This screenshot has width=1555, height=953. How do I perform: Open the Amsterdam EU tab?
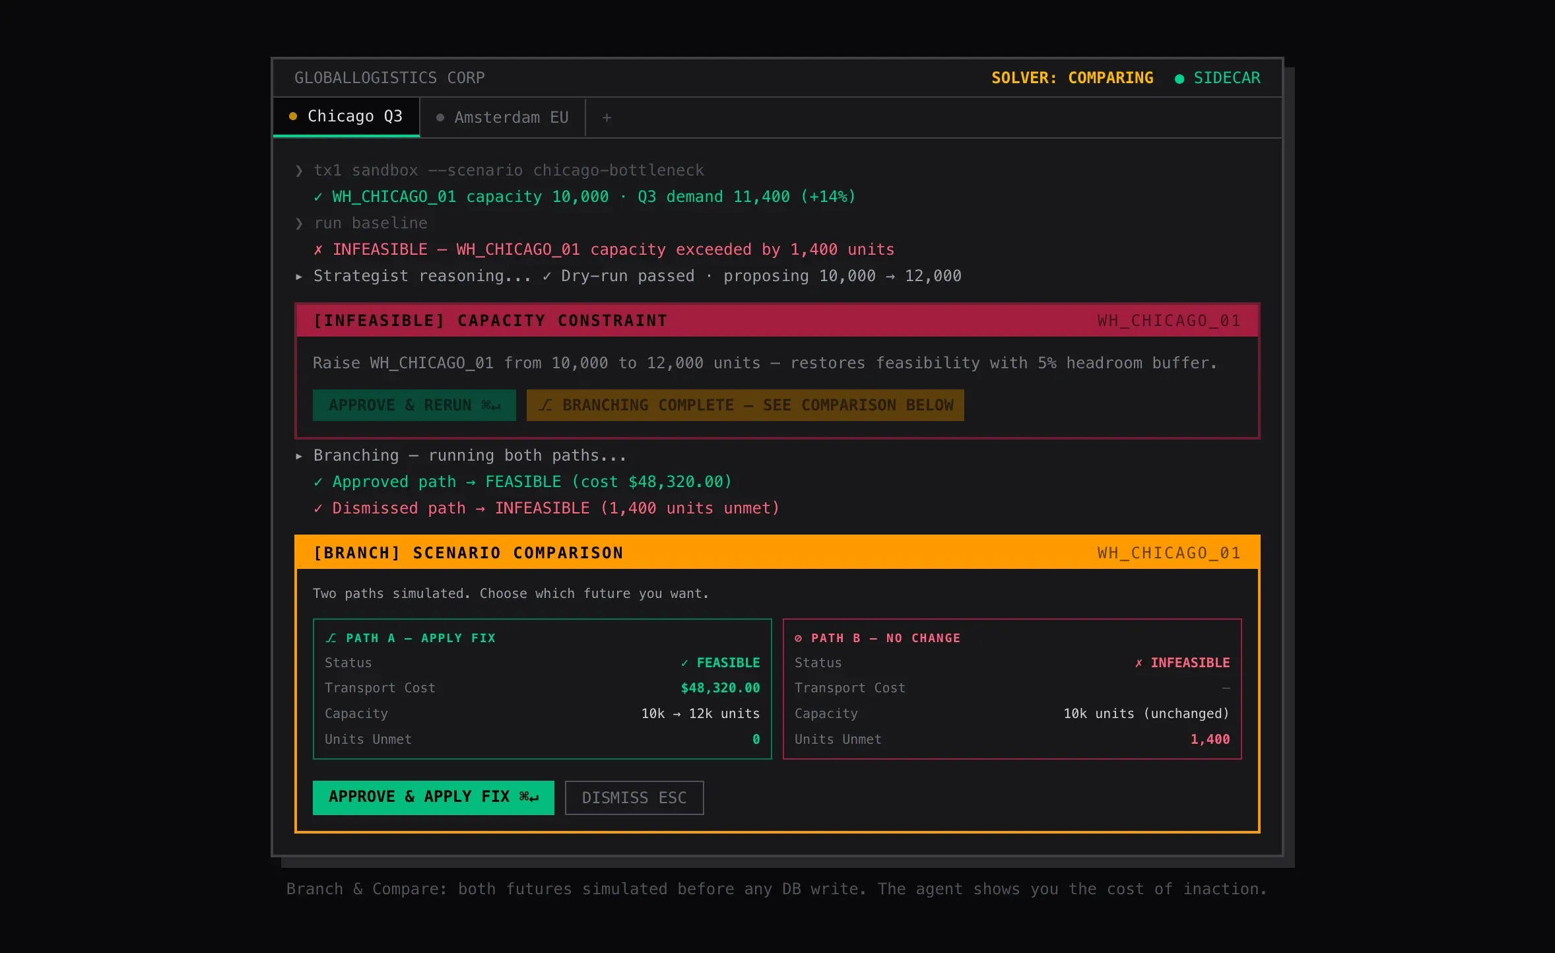point(502,117)
